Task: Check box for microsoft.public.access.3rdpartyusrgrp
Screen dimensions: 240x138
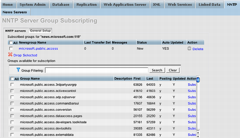Action: click(x=12, y=85)
